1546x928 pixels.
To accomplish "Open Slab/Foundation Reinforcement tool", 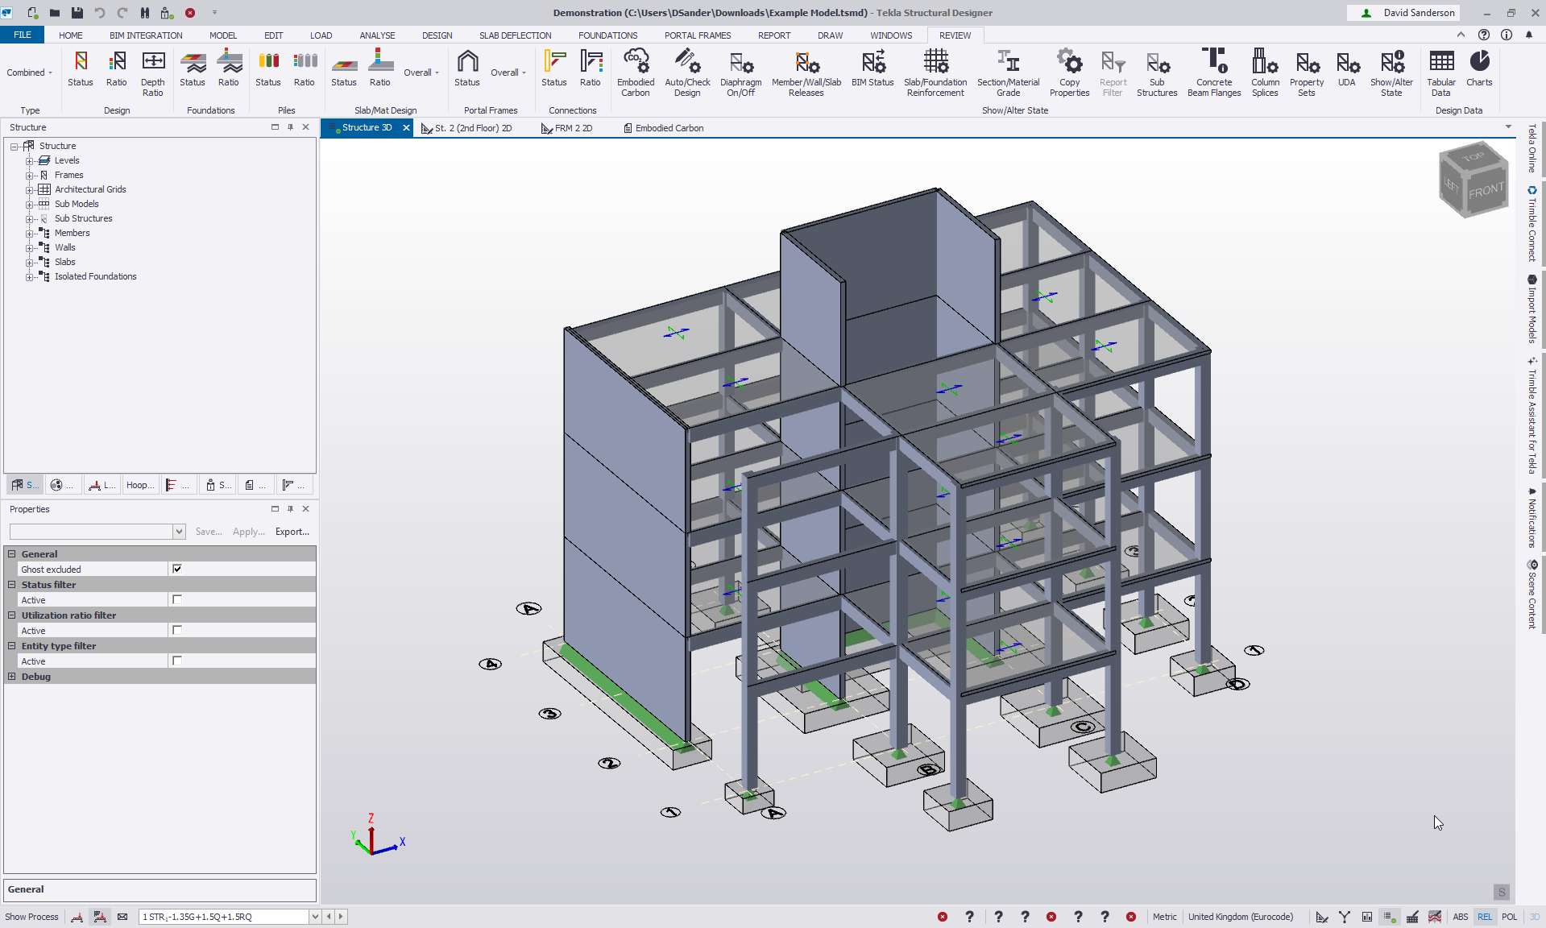I will (x=935, y=72).
